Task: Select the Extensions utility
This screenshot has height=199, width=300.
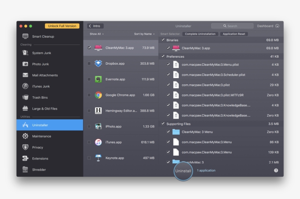Action: point(50,158)
